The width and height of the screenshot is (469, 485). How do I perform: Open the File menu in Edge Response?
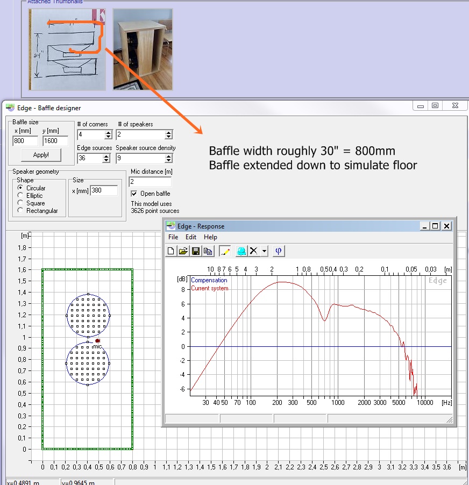coord(173,237)
